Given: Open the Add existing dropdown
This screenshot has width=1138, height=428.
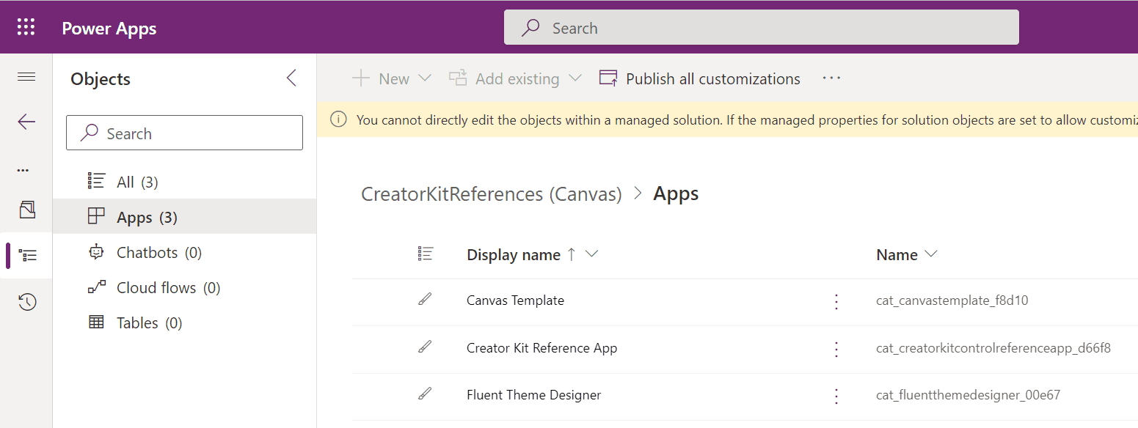Looking at the screenshot, I should [516, 78].
